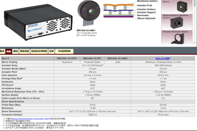The width and height of the screenshot is (197, 131).
Task: Click the Gold coating cell
Action: [118, 62]
